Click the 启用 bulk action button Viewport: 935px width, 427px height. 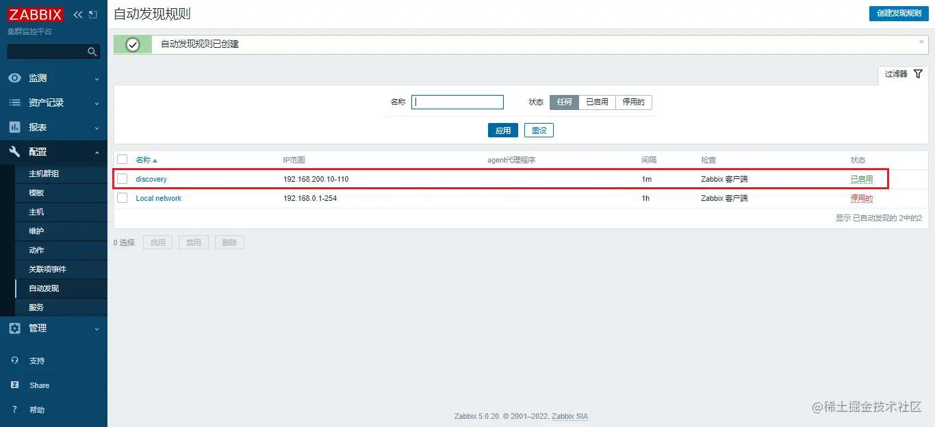[158, 243]
